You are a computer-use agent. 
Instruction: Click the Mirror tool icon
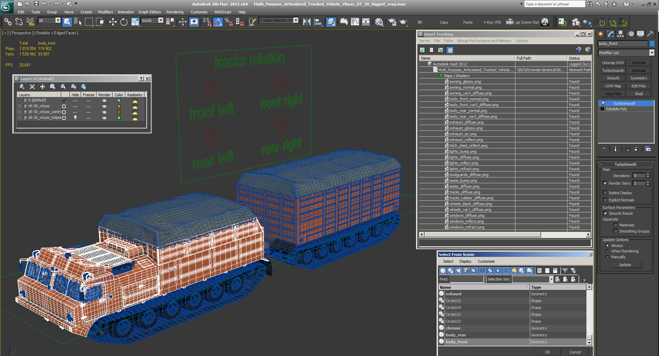307,21
